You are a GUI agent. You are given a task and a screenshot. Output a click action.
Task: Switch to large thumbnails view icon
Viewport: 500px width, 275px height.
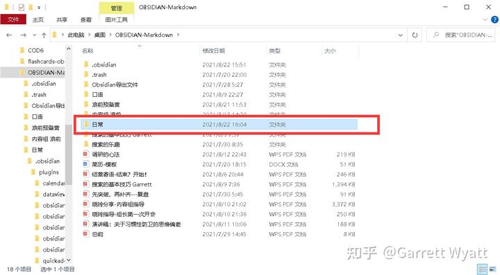click(x=492, y=269)
